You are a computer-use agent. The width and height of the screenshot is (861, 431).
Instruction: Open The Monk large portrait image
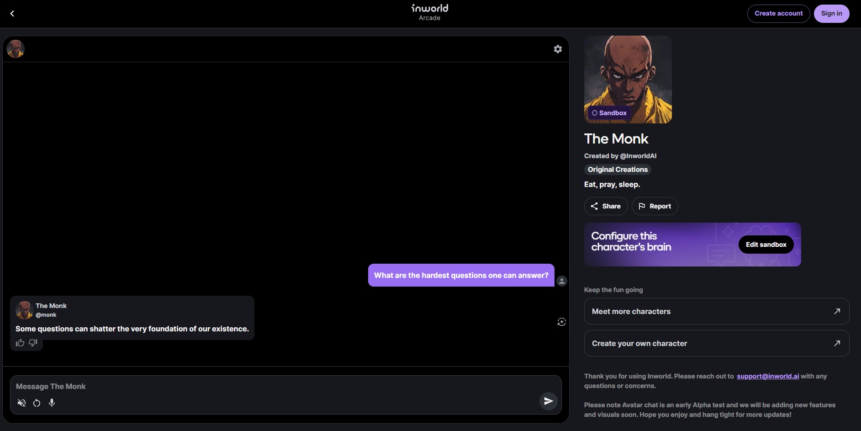click(x=628, y=80)
